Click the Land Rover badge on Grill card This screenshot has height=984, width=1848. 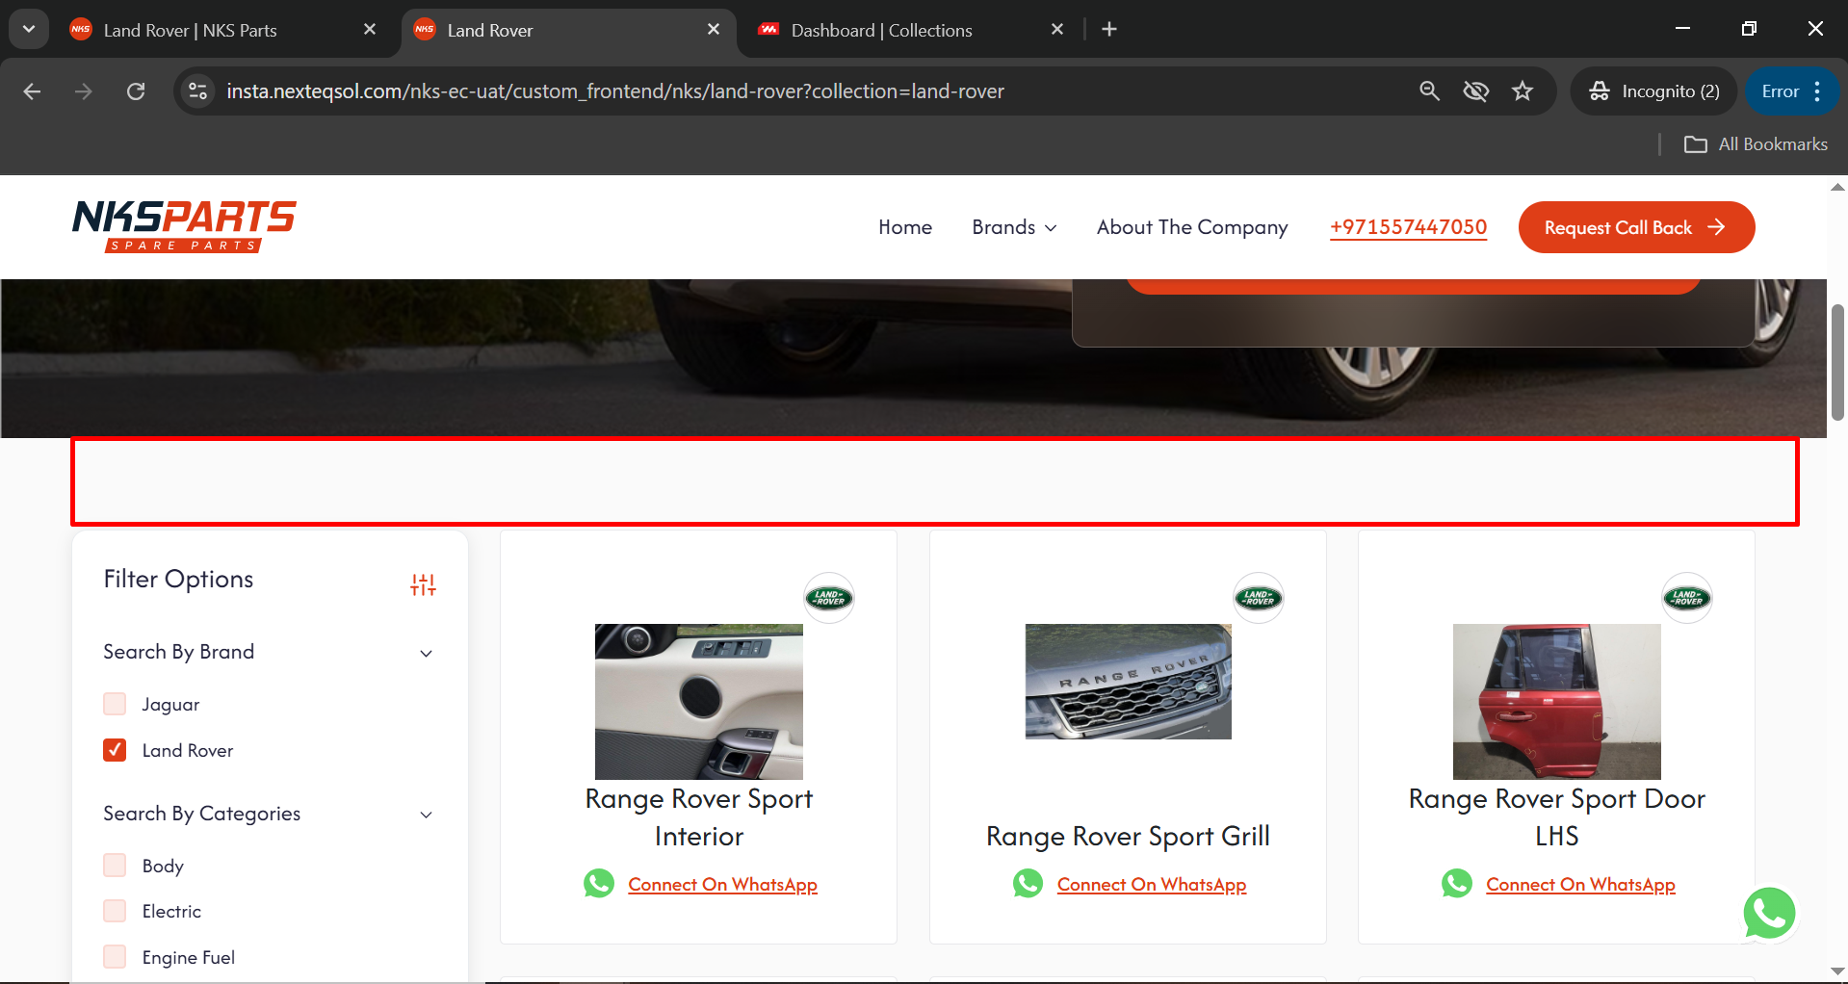pyautogui.click(x=1258, y=598)
